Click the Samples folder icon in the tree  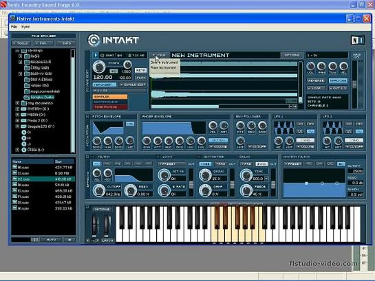pyautogui.click(x=27, y=97)
